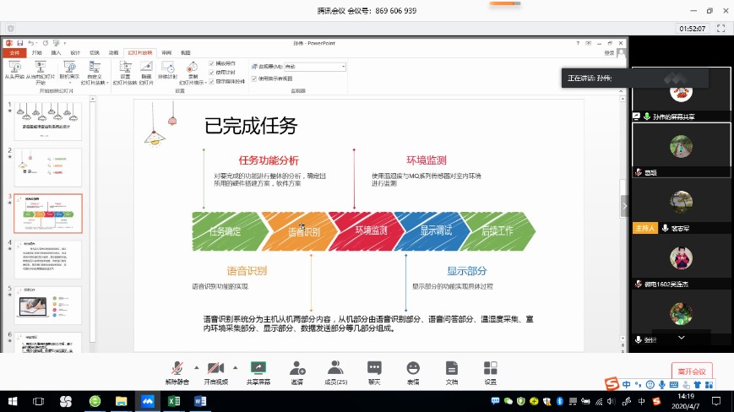Open the 成员 members list icon
Viewport: 734px width, 412px height.
tap(335, 368)
